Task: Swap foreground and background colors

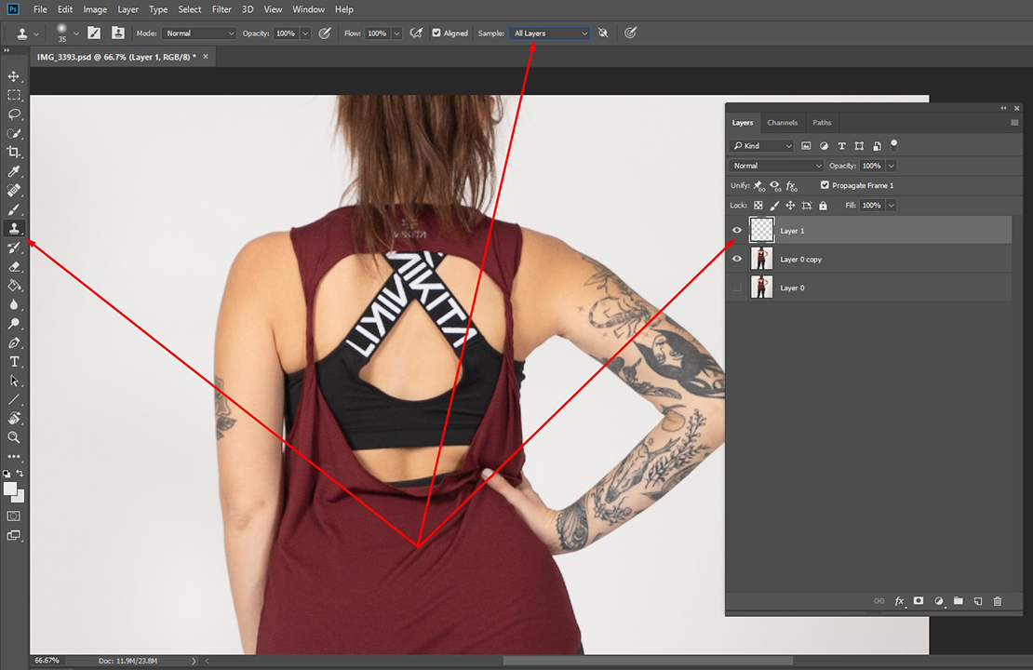Action: click(x=20, y=473)
